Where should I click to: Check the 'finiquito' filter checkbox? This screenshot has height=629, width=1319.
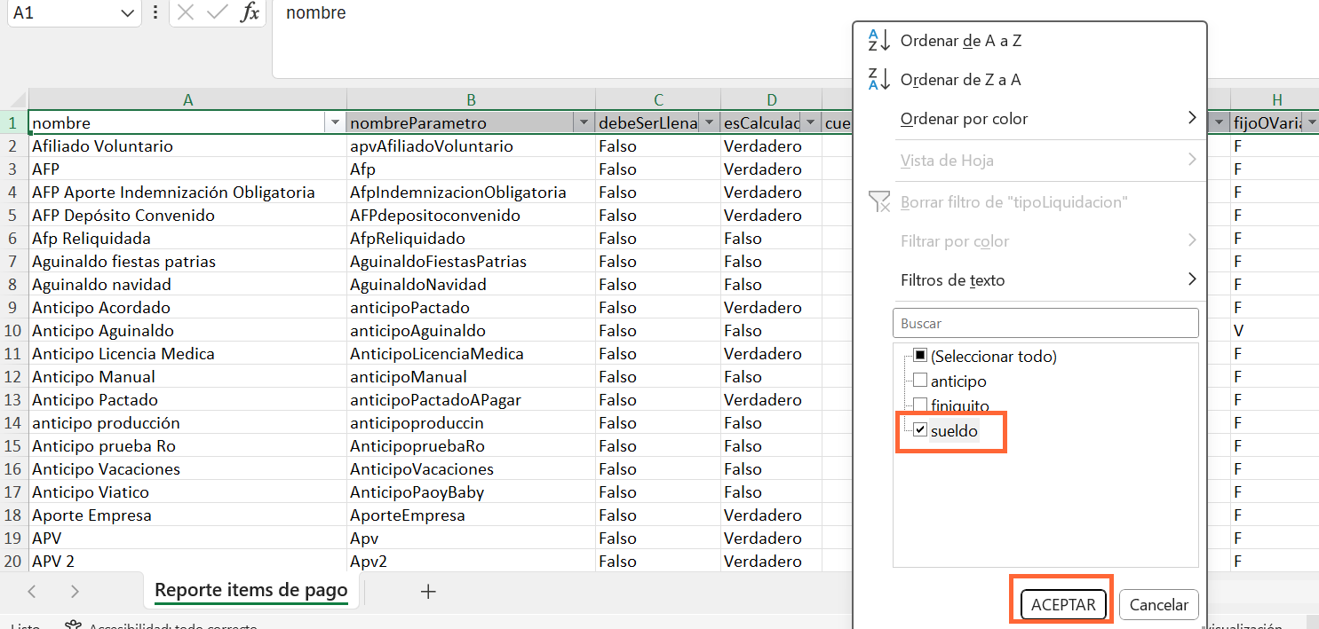click(920, 405)
